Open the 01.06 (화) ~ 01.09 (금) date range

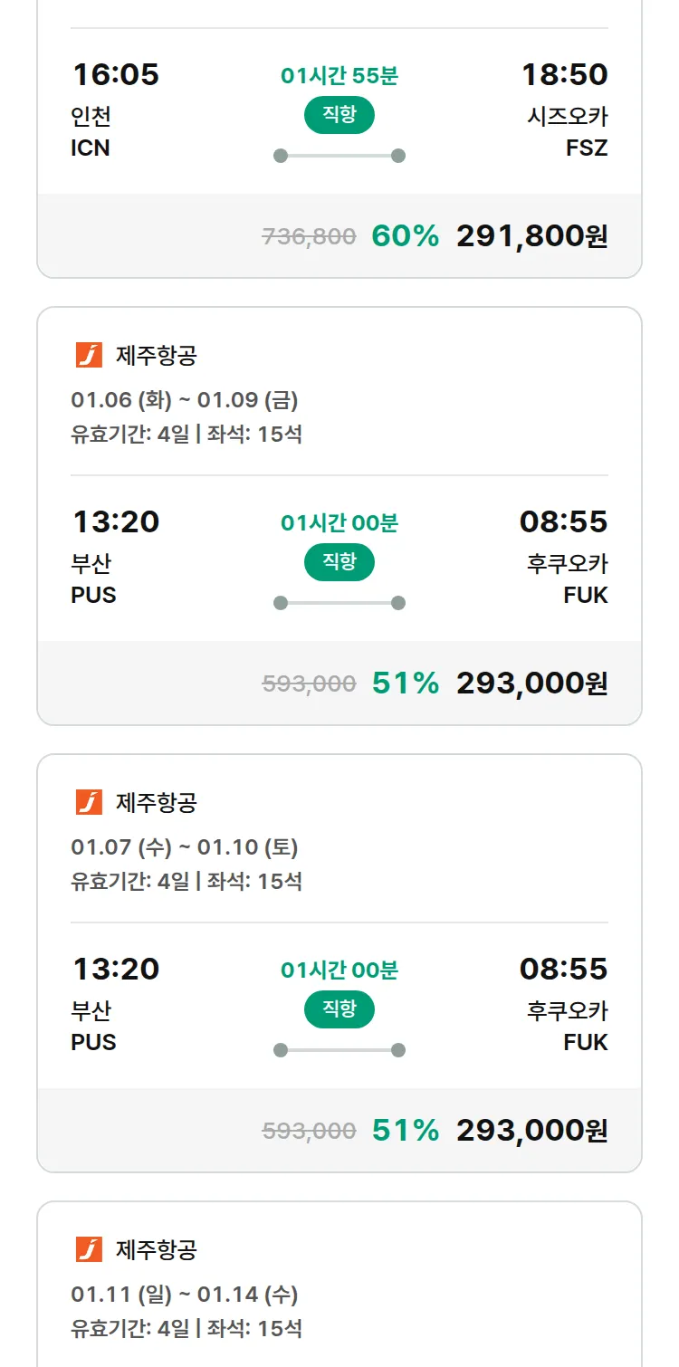[185, 400]
